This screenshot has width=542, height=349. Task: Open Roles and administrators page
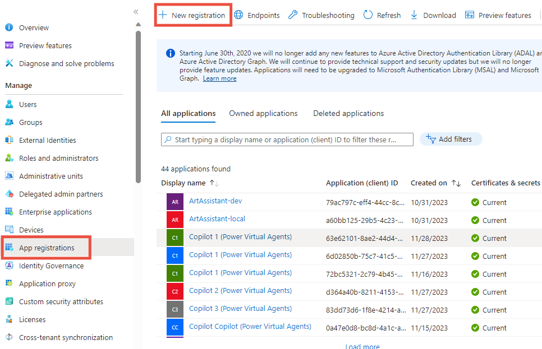59,158
